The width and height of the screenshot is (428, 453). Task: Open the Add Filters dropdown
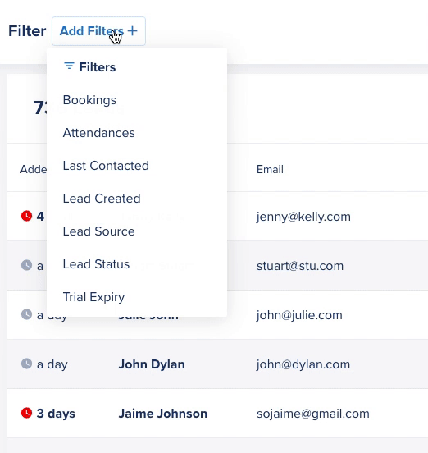(98, 31)
